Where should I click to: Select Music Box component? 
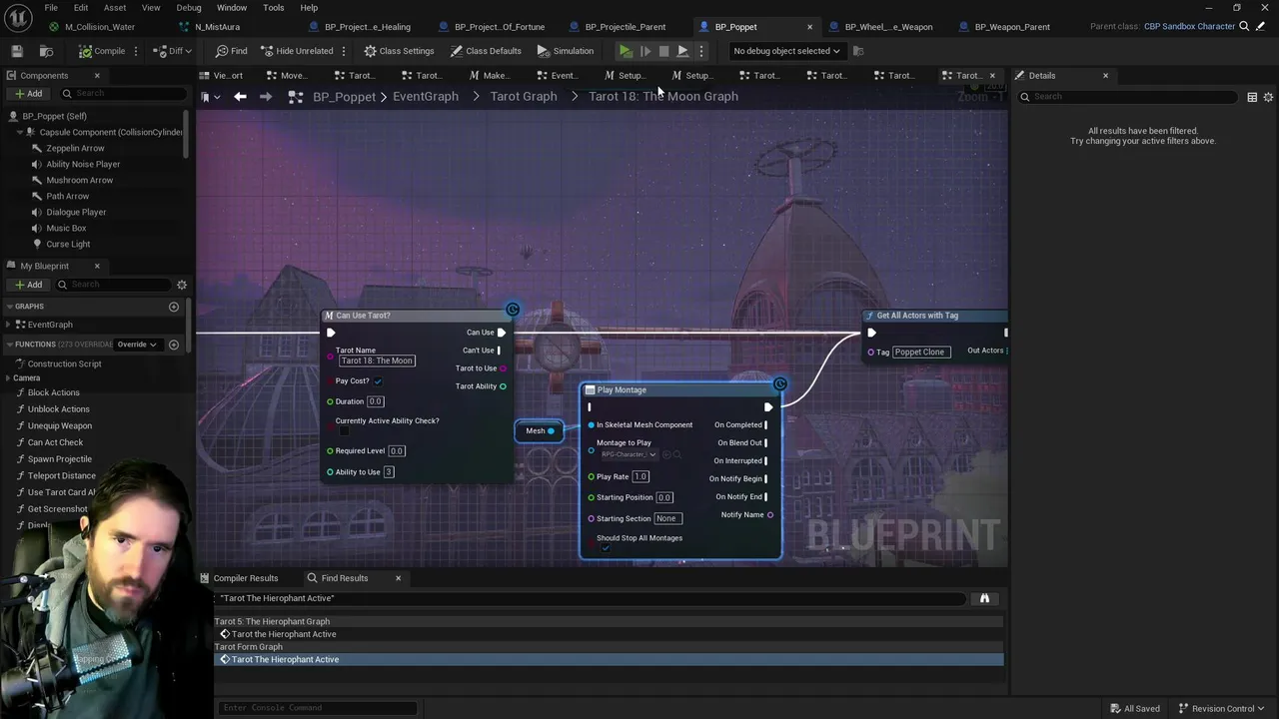(x=66, y=228)
